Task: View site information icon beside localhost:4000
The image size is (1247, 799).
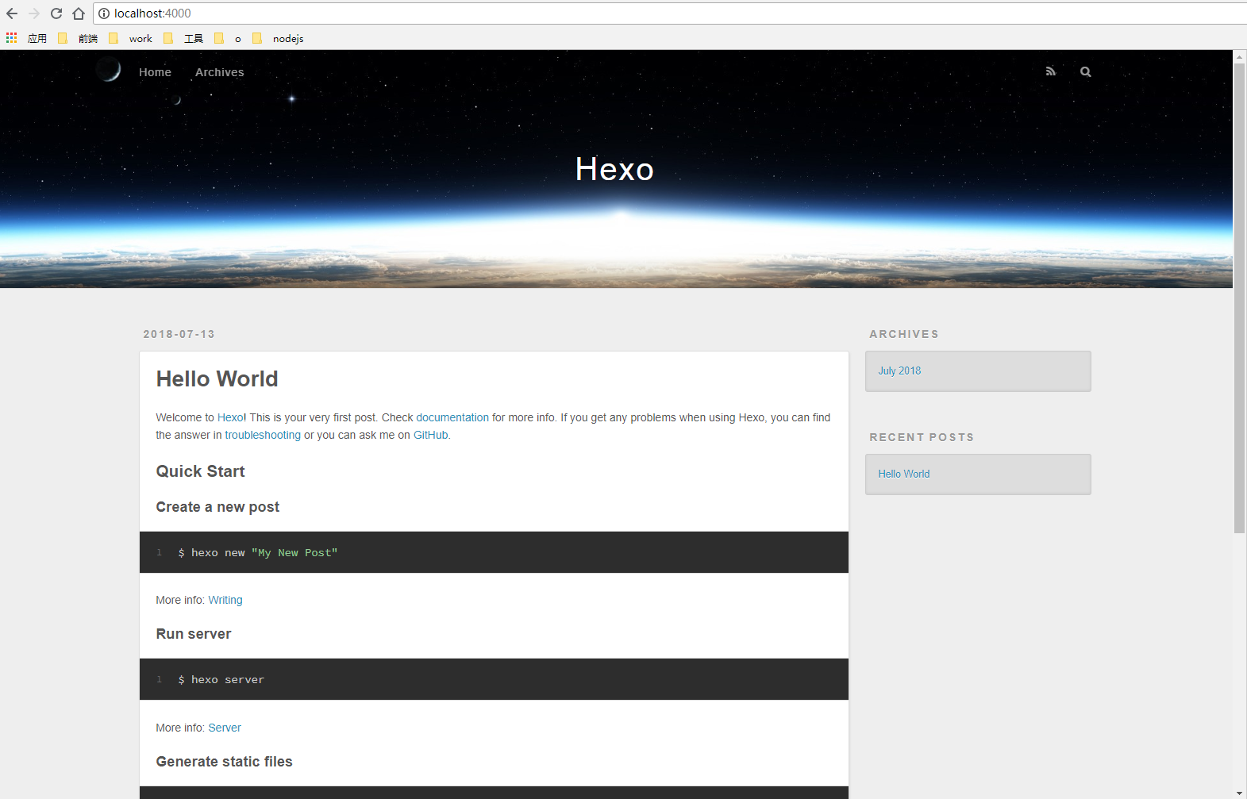Action: 104,13
